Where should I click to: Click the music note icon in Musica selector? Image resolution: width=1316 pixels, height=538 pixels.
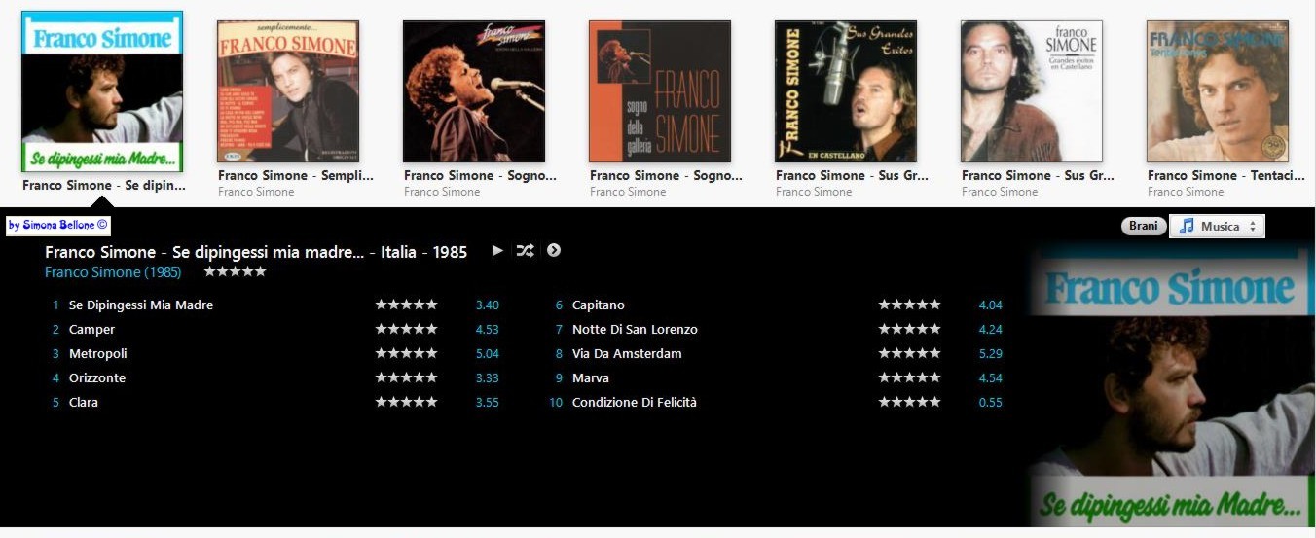tap(1186, 226)
